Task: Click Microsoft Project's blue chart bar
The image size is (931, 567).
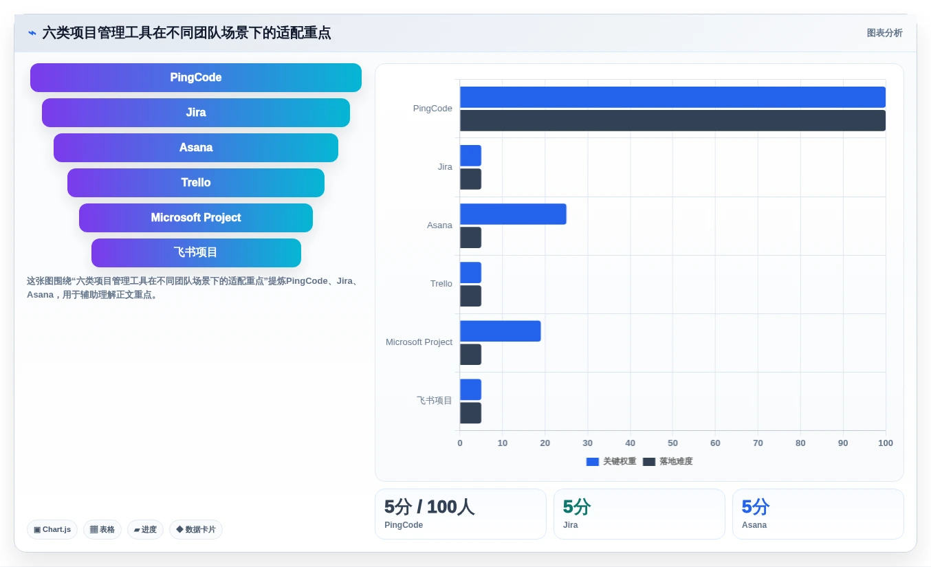Action: [x=501, y=331]
